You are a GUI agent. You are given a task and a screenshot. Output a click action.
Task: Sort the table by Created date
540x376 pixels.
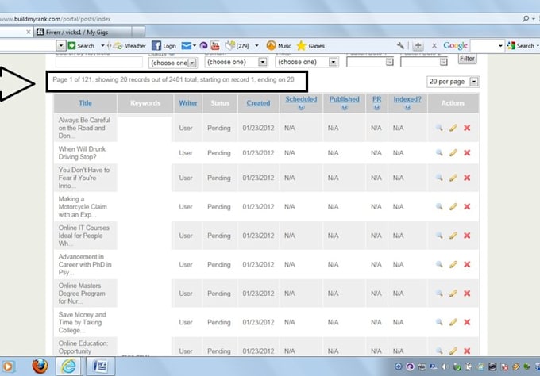click(x=258, y=103)
